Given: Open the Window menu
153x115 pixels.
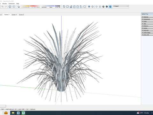Looking at the screenshot, I should [4, 4].
